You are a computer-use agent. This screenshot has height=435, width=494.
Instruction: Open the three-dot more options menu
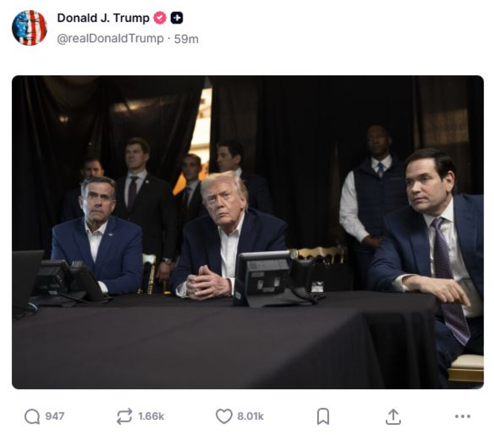pos(462,416)
